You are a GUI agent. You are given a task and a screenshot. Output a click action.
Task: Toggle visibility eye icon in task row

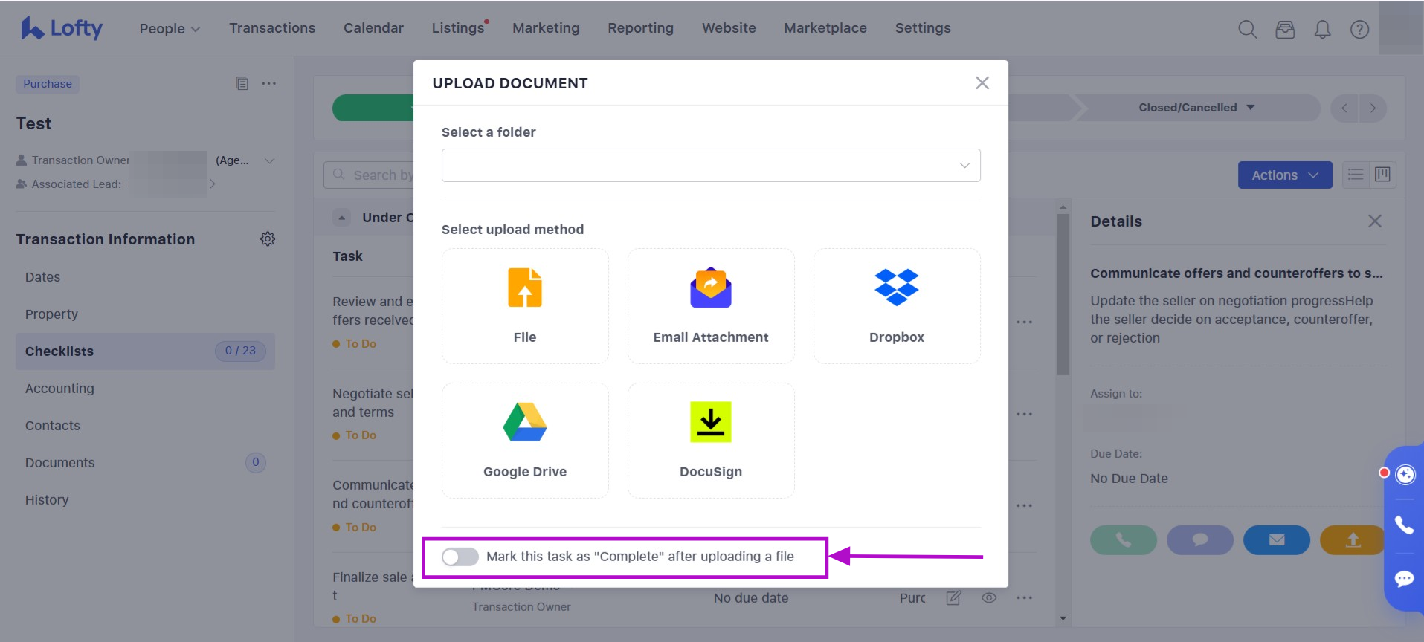click(x=988, y=597)
